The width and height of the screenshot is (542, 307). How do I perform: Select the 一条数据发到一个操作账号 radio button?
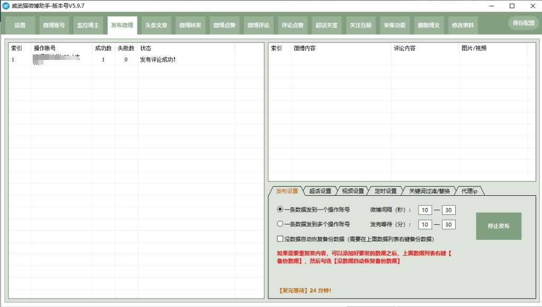click(x=281, y=210)
